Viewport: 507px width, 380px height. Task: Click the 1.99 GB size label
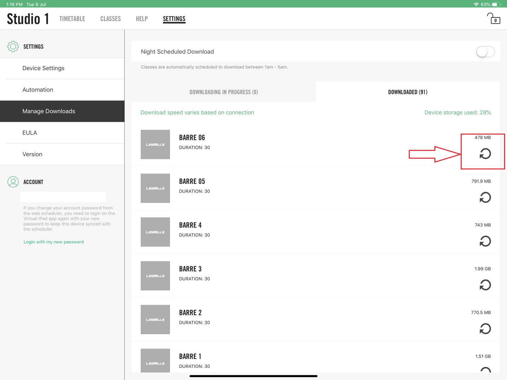point(483,269)
